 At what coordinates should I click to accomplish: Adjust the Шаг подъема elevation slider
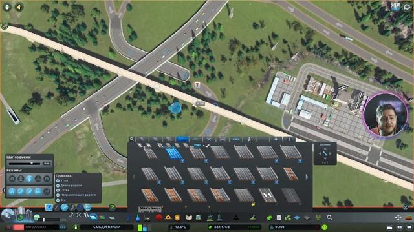click(x=25, y=163)
